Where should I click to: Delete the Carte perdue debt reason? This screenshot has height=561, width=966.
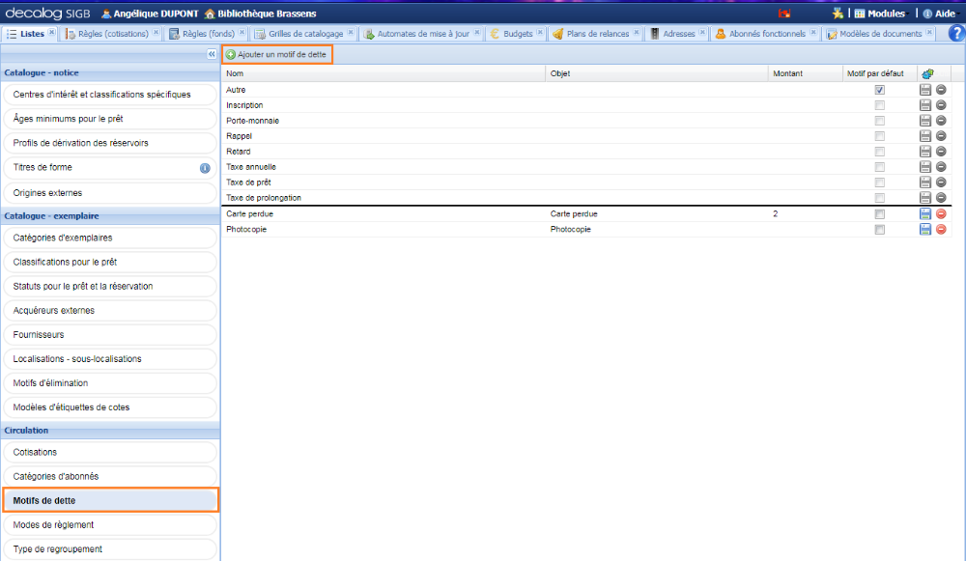941,214
